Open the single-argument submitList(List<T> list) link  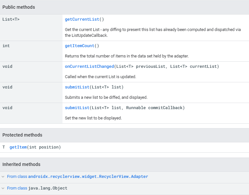coord(77,87)
